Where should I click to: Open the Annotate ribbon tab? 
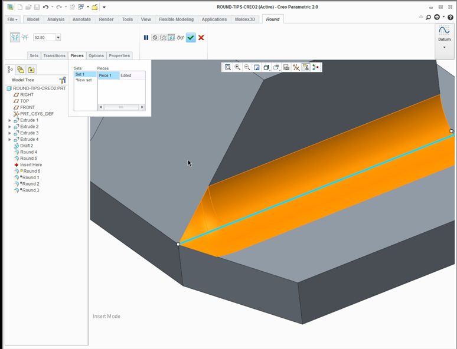pos(81,19)
